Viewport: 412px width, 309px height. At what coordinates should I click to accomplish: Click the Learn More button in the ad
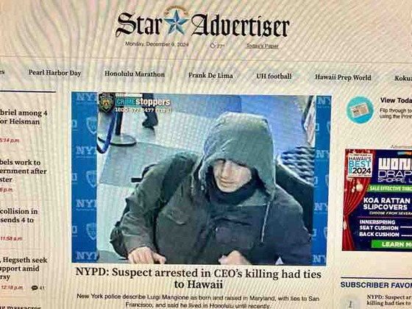[x=391, y=244]
